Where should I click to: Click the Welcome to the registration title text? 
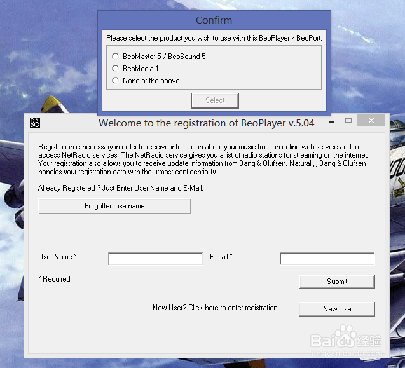coord(207,123)
